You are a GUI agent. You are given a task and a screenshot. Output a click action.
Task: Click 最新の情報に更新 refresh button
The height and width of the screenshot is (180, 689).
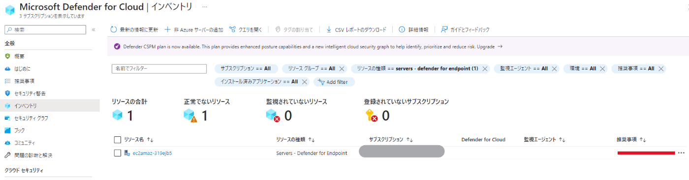click(x=134, y=29)
